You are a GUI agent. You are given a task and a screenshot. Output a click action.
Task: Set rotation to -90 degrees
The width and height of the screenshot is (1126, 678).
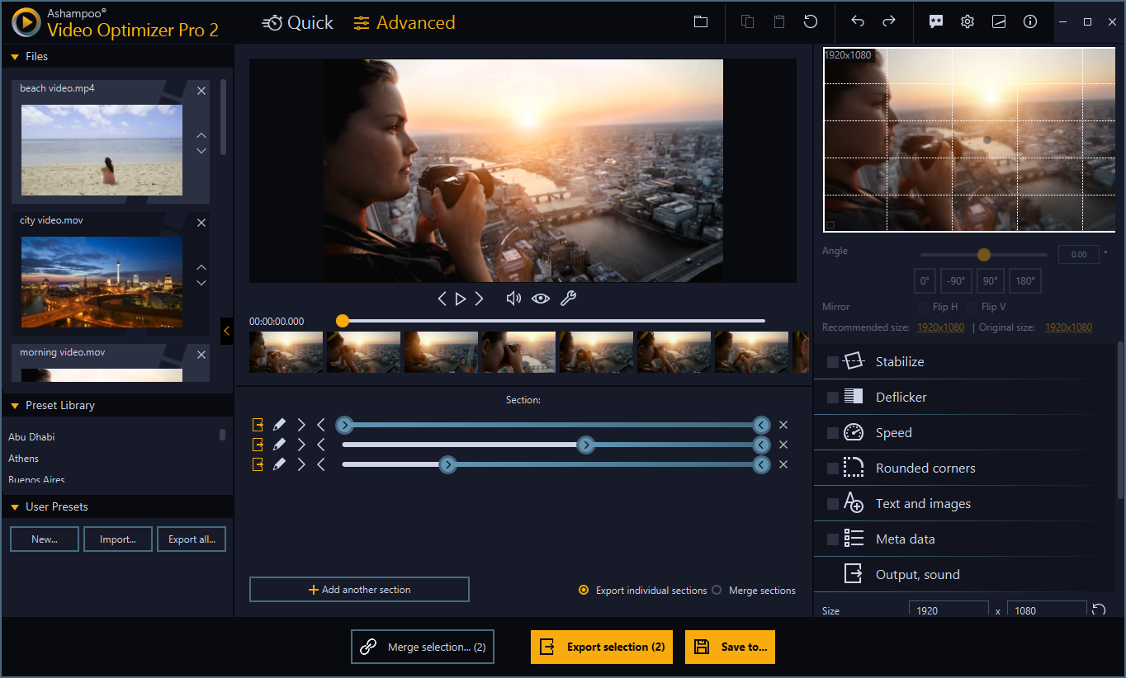tap(956, 280)
